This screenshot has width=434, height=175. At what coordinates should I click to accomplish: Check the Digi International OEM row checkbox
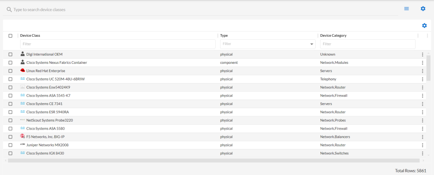click(11, 54)
